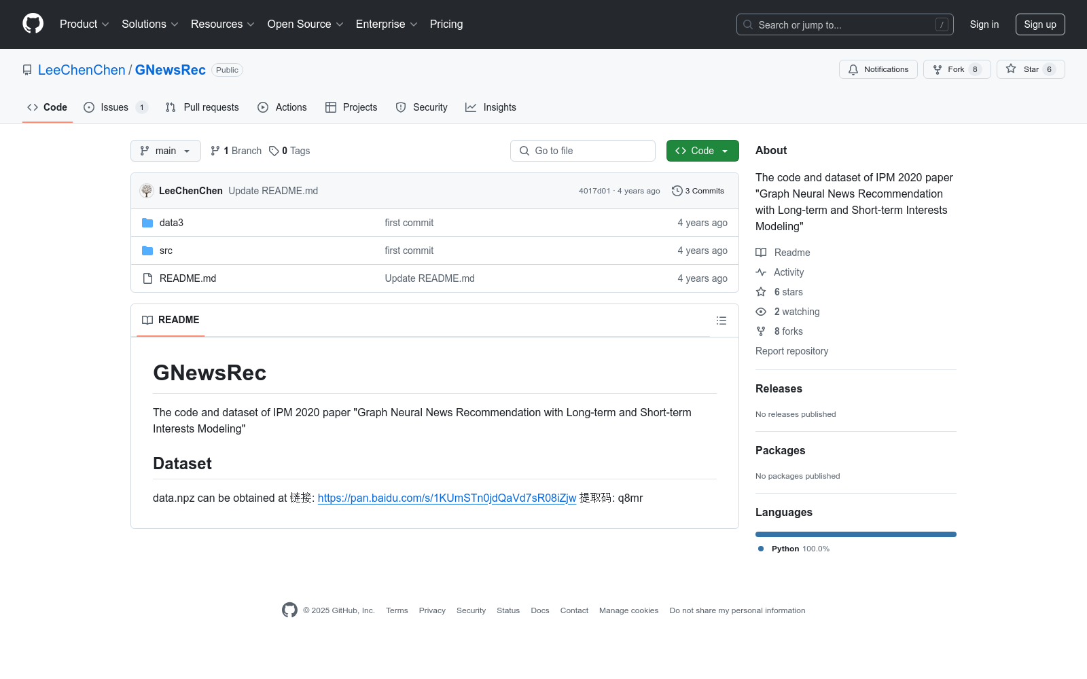Click the Sign up button
Viewport: 1087px width, 679px height.
tap(1040, 24)
